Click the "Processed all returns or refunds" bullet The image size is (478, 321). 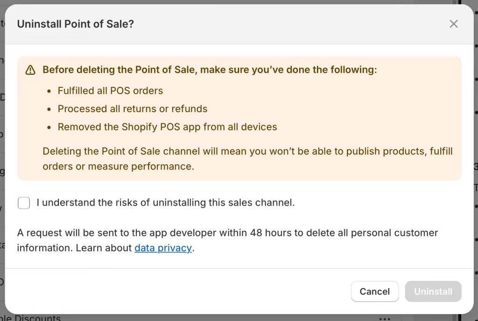coord(132,108)
